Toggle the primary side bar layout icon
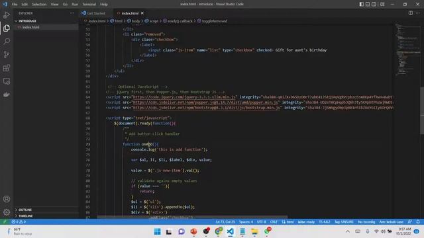The height and width of the screenshot is (238, 424). click(362, 4)
